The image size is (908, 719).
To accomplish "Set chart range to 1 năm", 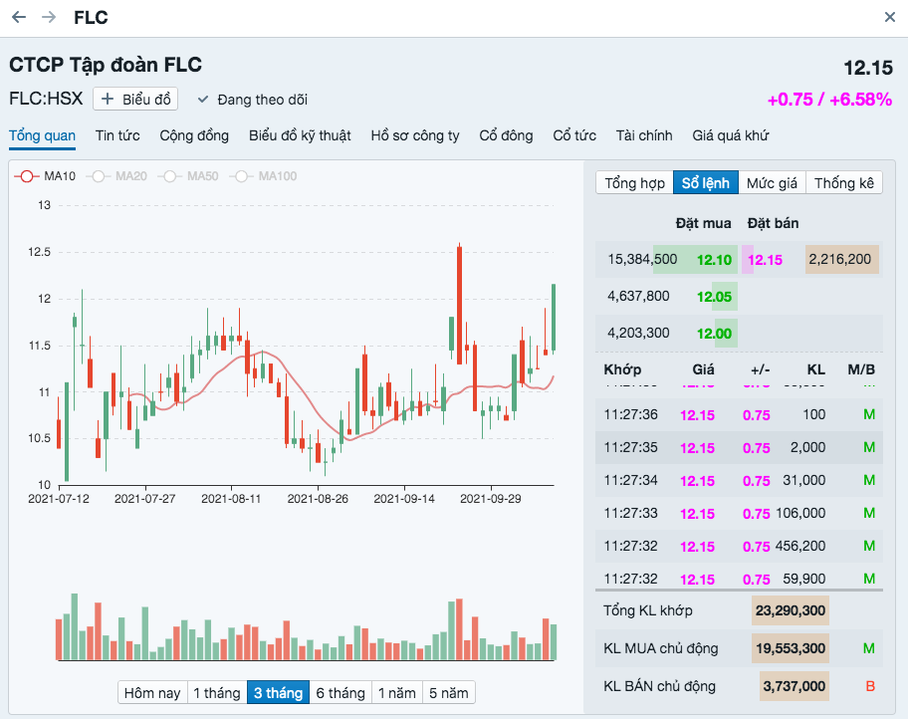I will [397, 693].
